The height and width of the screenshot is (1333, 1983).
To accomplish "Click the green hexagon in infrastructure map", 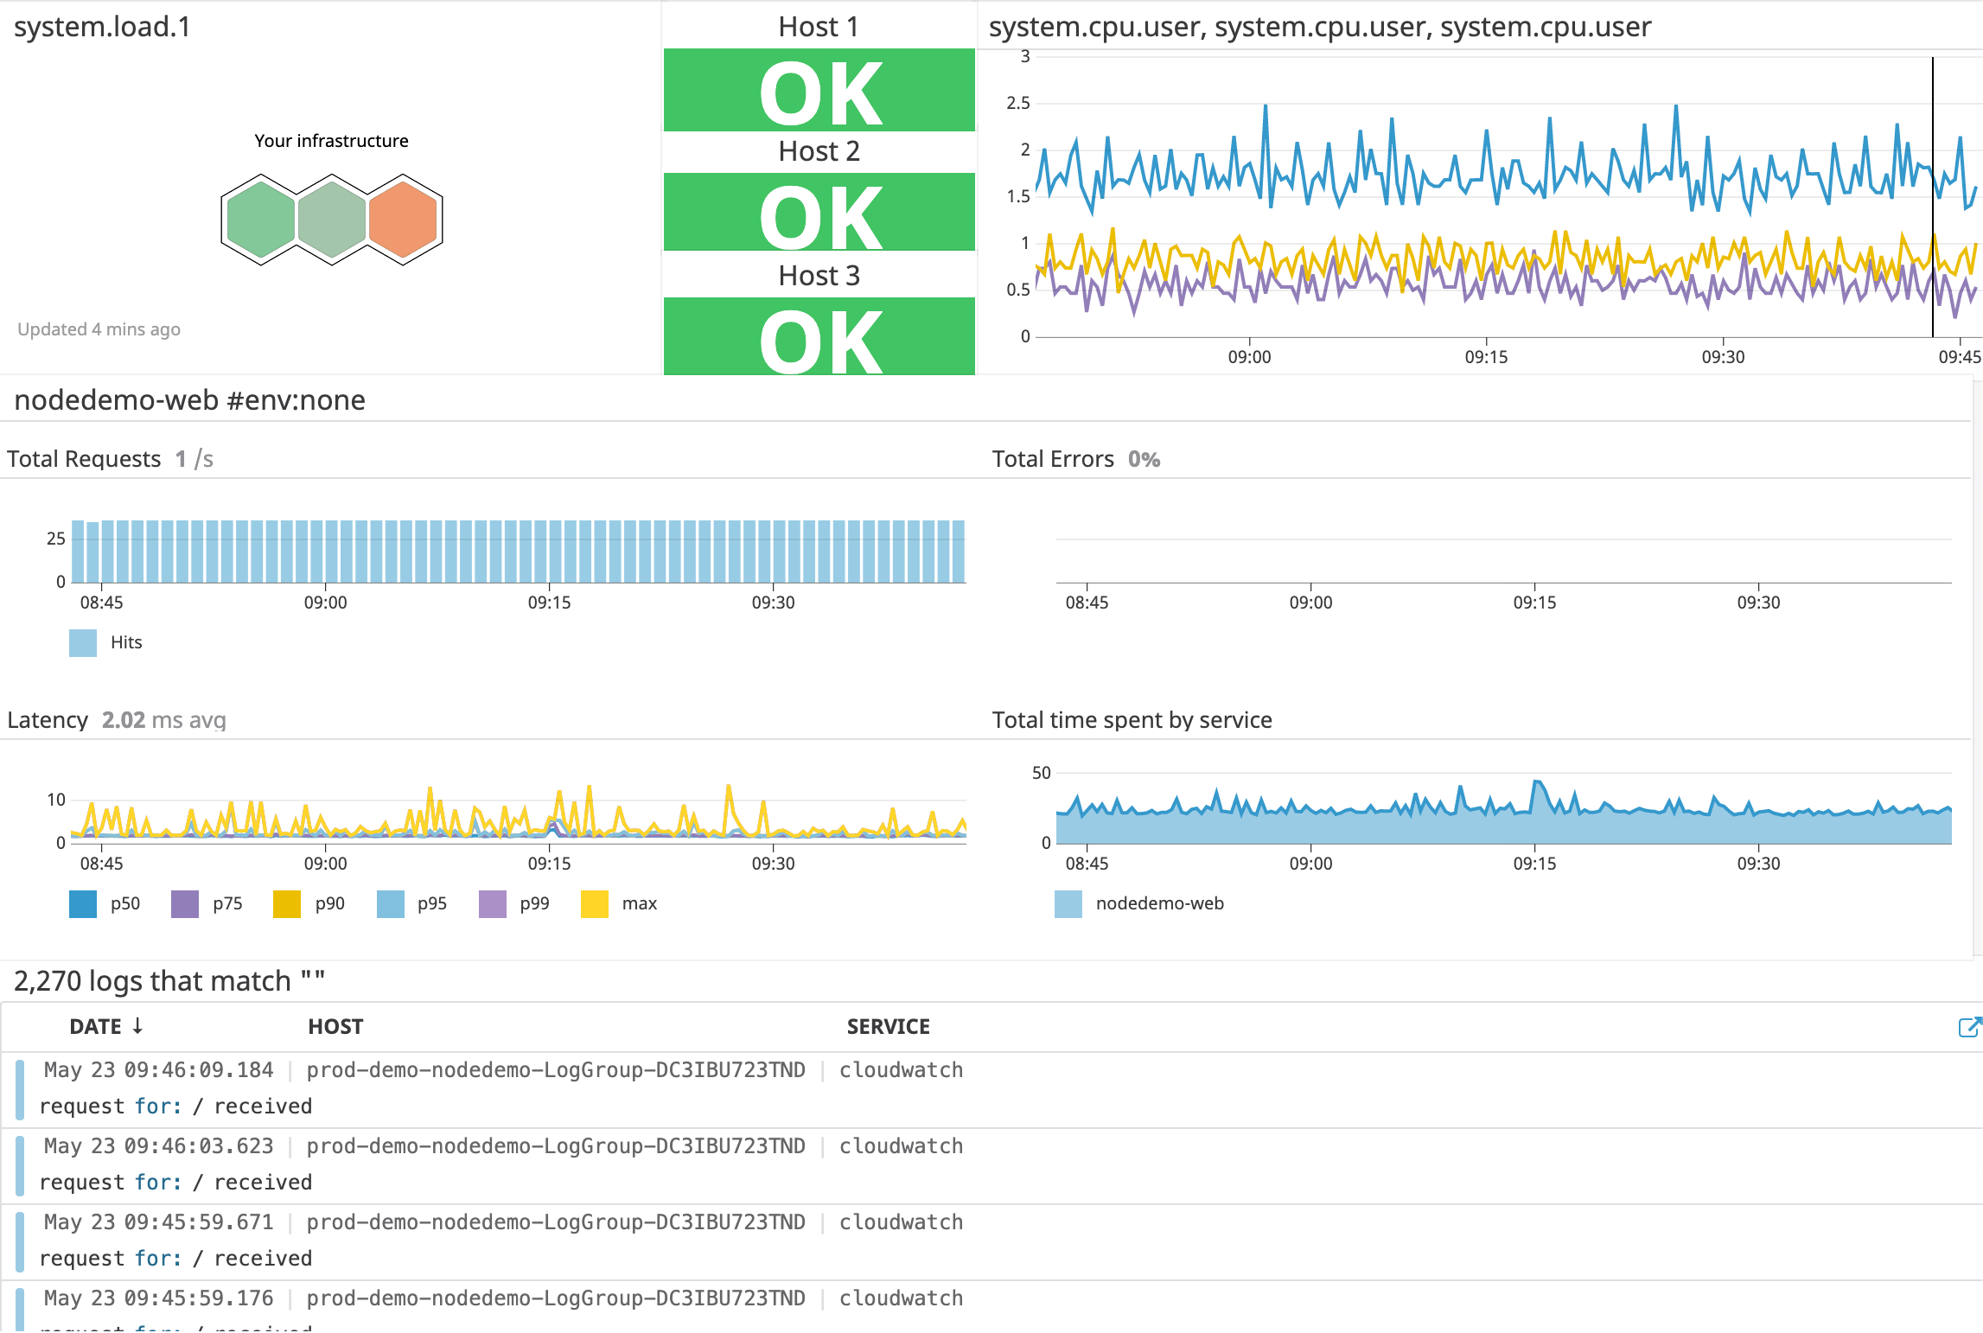I will (261, 220).
